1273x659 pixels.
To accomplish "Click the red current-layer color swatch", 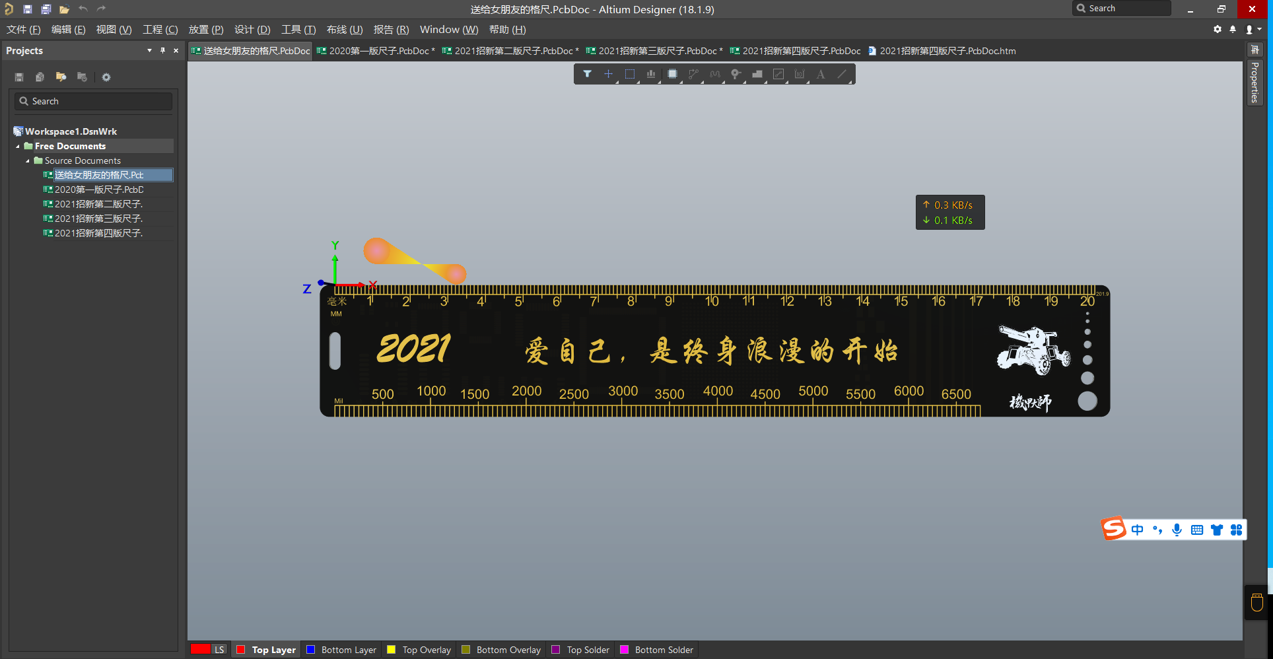I will pyautogui.click(x=201, y=650).
